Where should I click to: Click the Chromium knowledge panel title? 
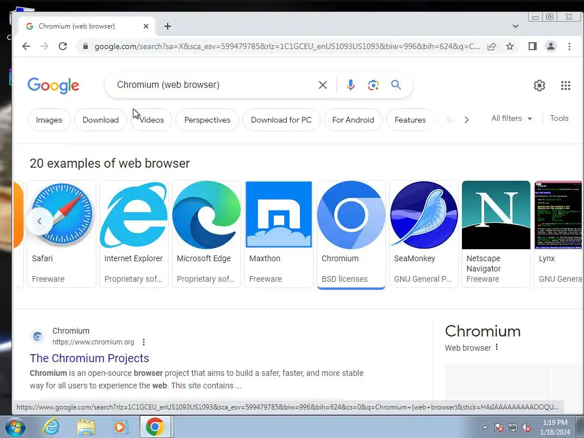(482, 331)
